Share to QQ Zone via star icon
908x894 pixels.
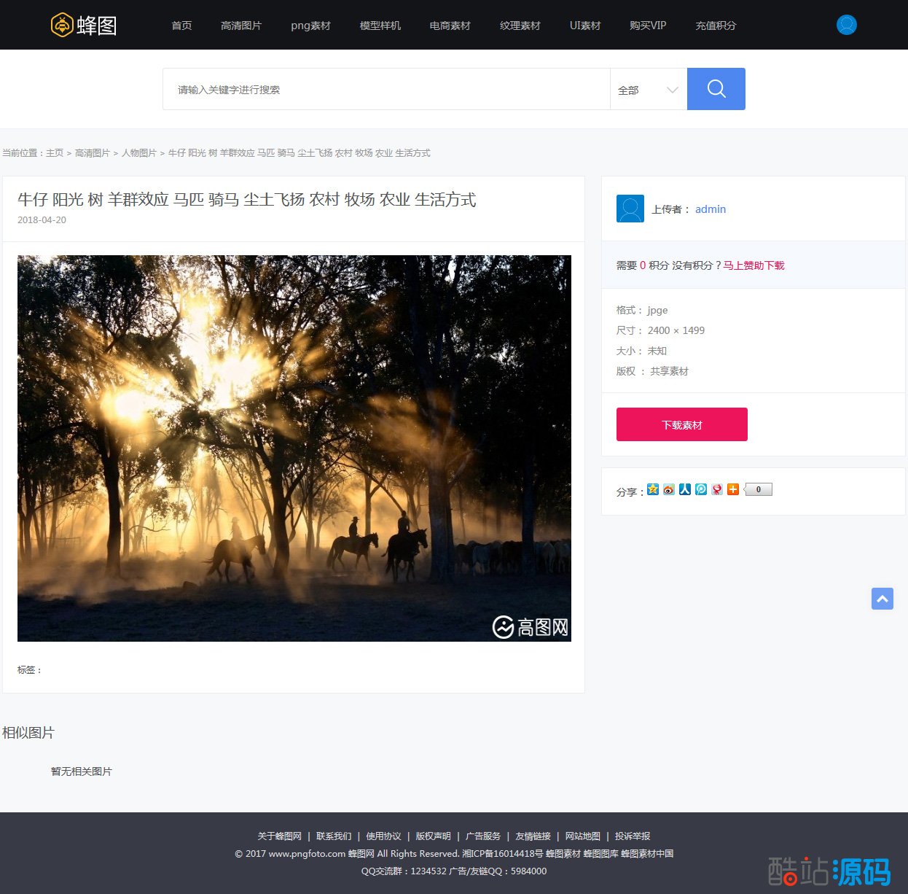(653, 489)
